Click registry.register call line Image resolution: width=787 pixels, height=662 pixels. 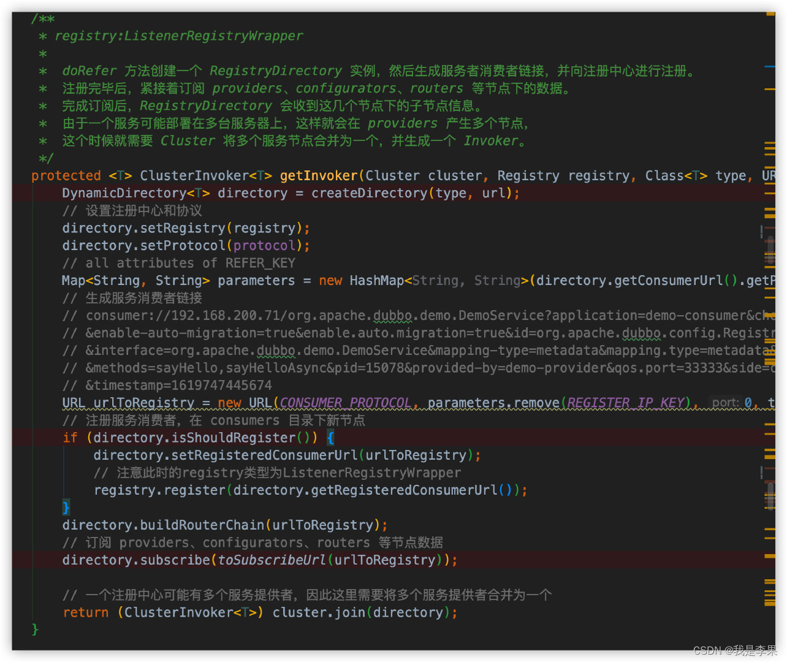310,490
